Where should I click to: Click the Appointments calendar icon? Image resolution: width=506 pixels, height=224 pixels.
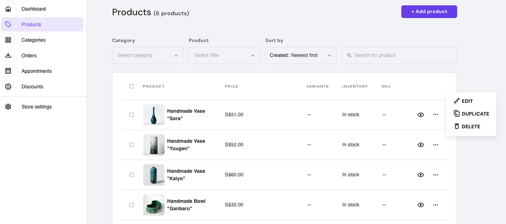(8, 71)
